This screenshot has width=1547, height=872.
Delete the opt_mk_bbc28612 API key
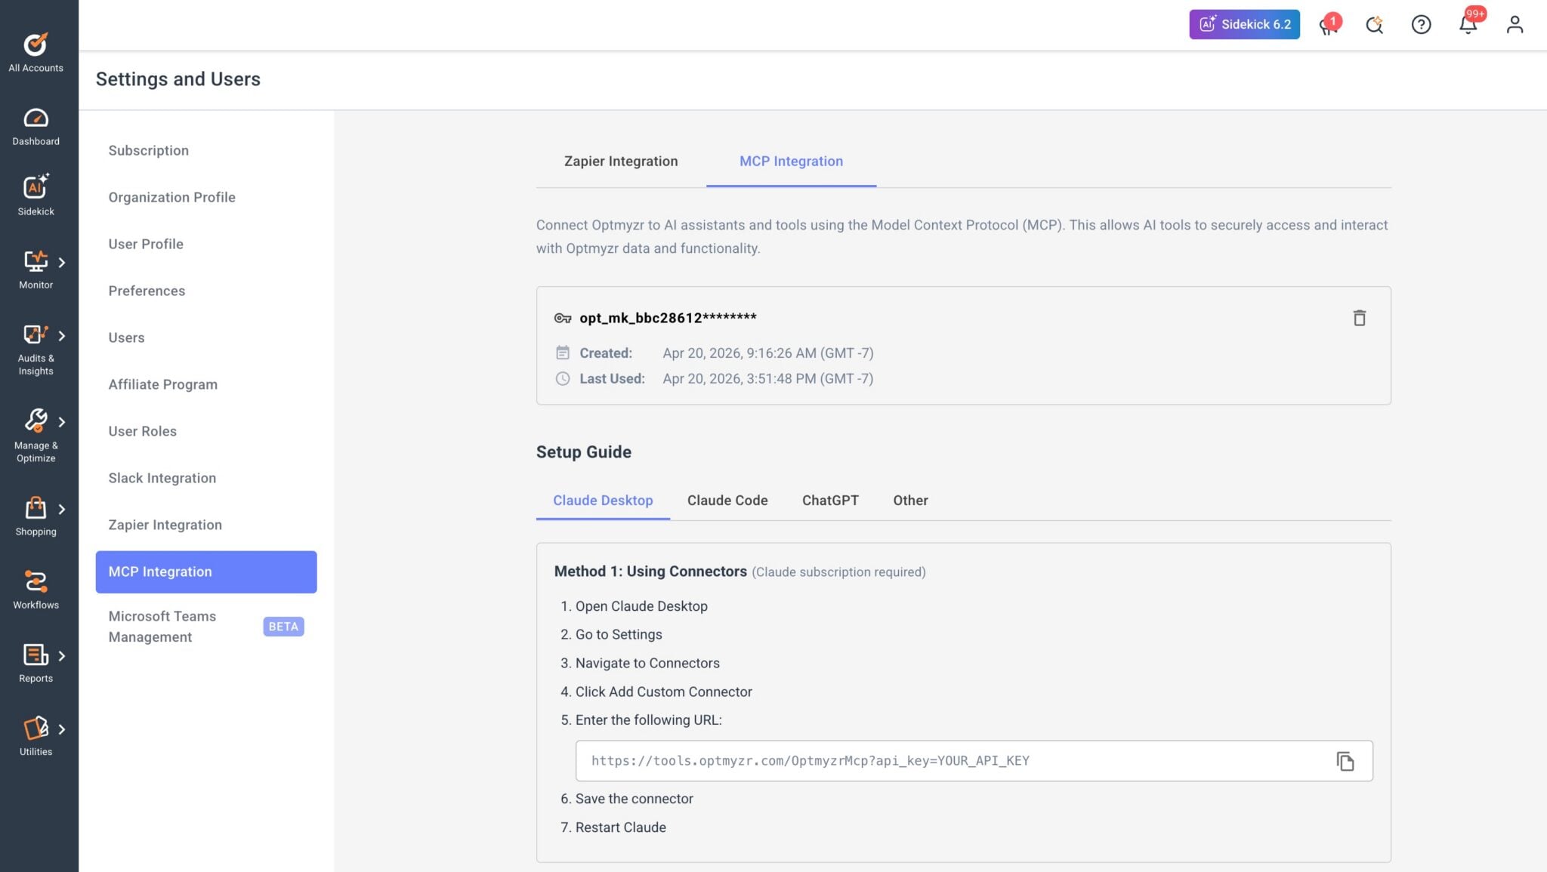[x=1359, y=318]
